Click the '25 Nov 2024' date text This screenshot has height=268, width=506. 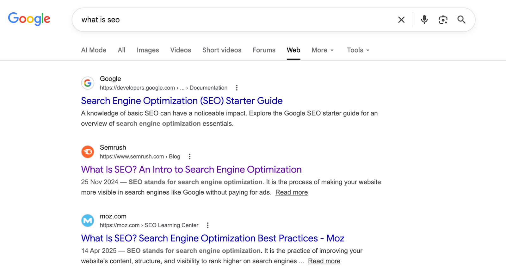pyautogui.click(x=99, y=182)
